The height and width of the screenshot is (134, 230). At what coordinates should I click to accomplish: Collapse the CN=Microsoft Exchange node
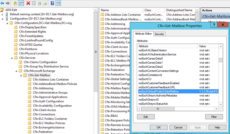pos(16,71)
